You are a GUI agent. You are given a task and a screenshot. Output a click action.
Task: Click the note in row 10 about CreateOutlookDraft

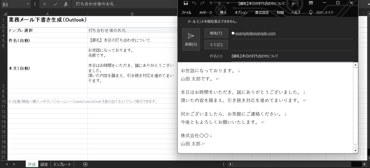coord(83,102)
